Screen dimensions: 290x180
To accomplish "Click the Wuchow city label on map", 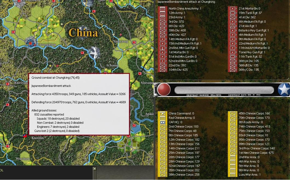I will (x=23, y=159).
